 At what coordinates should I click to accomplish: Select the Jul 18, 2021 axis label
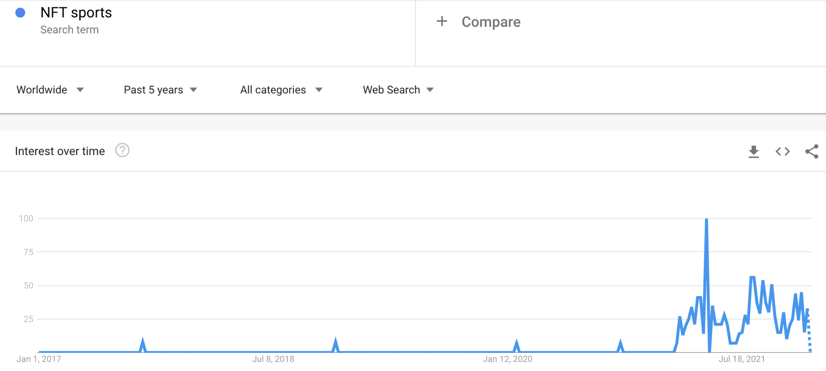tap(742, 359)
